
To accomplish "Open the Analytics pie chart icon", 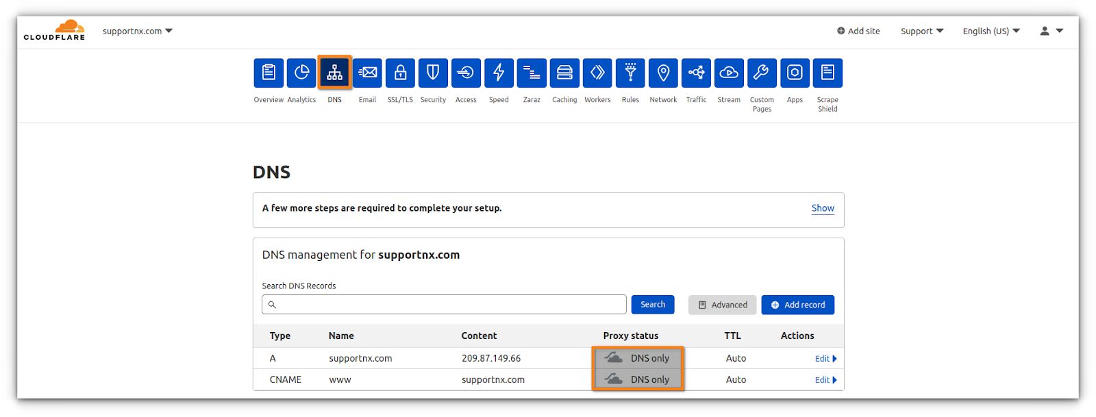I will point(301,73).
